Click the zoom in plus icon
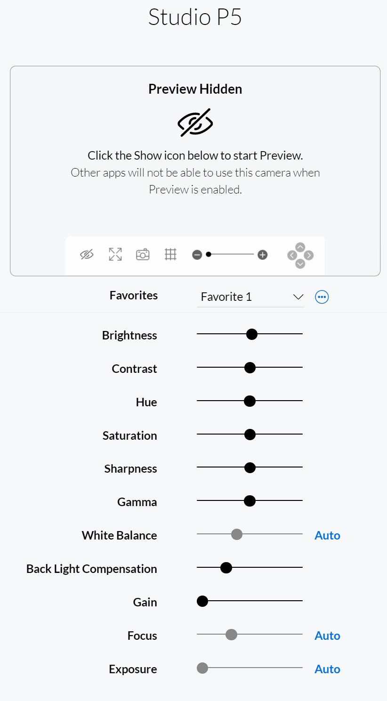 click(x=263, y=255)
